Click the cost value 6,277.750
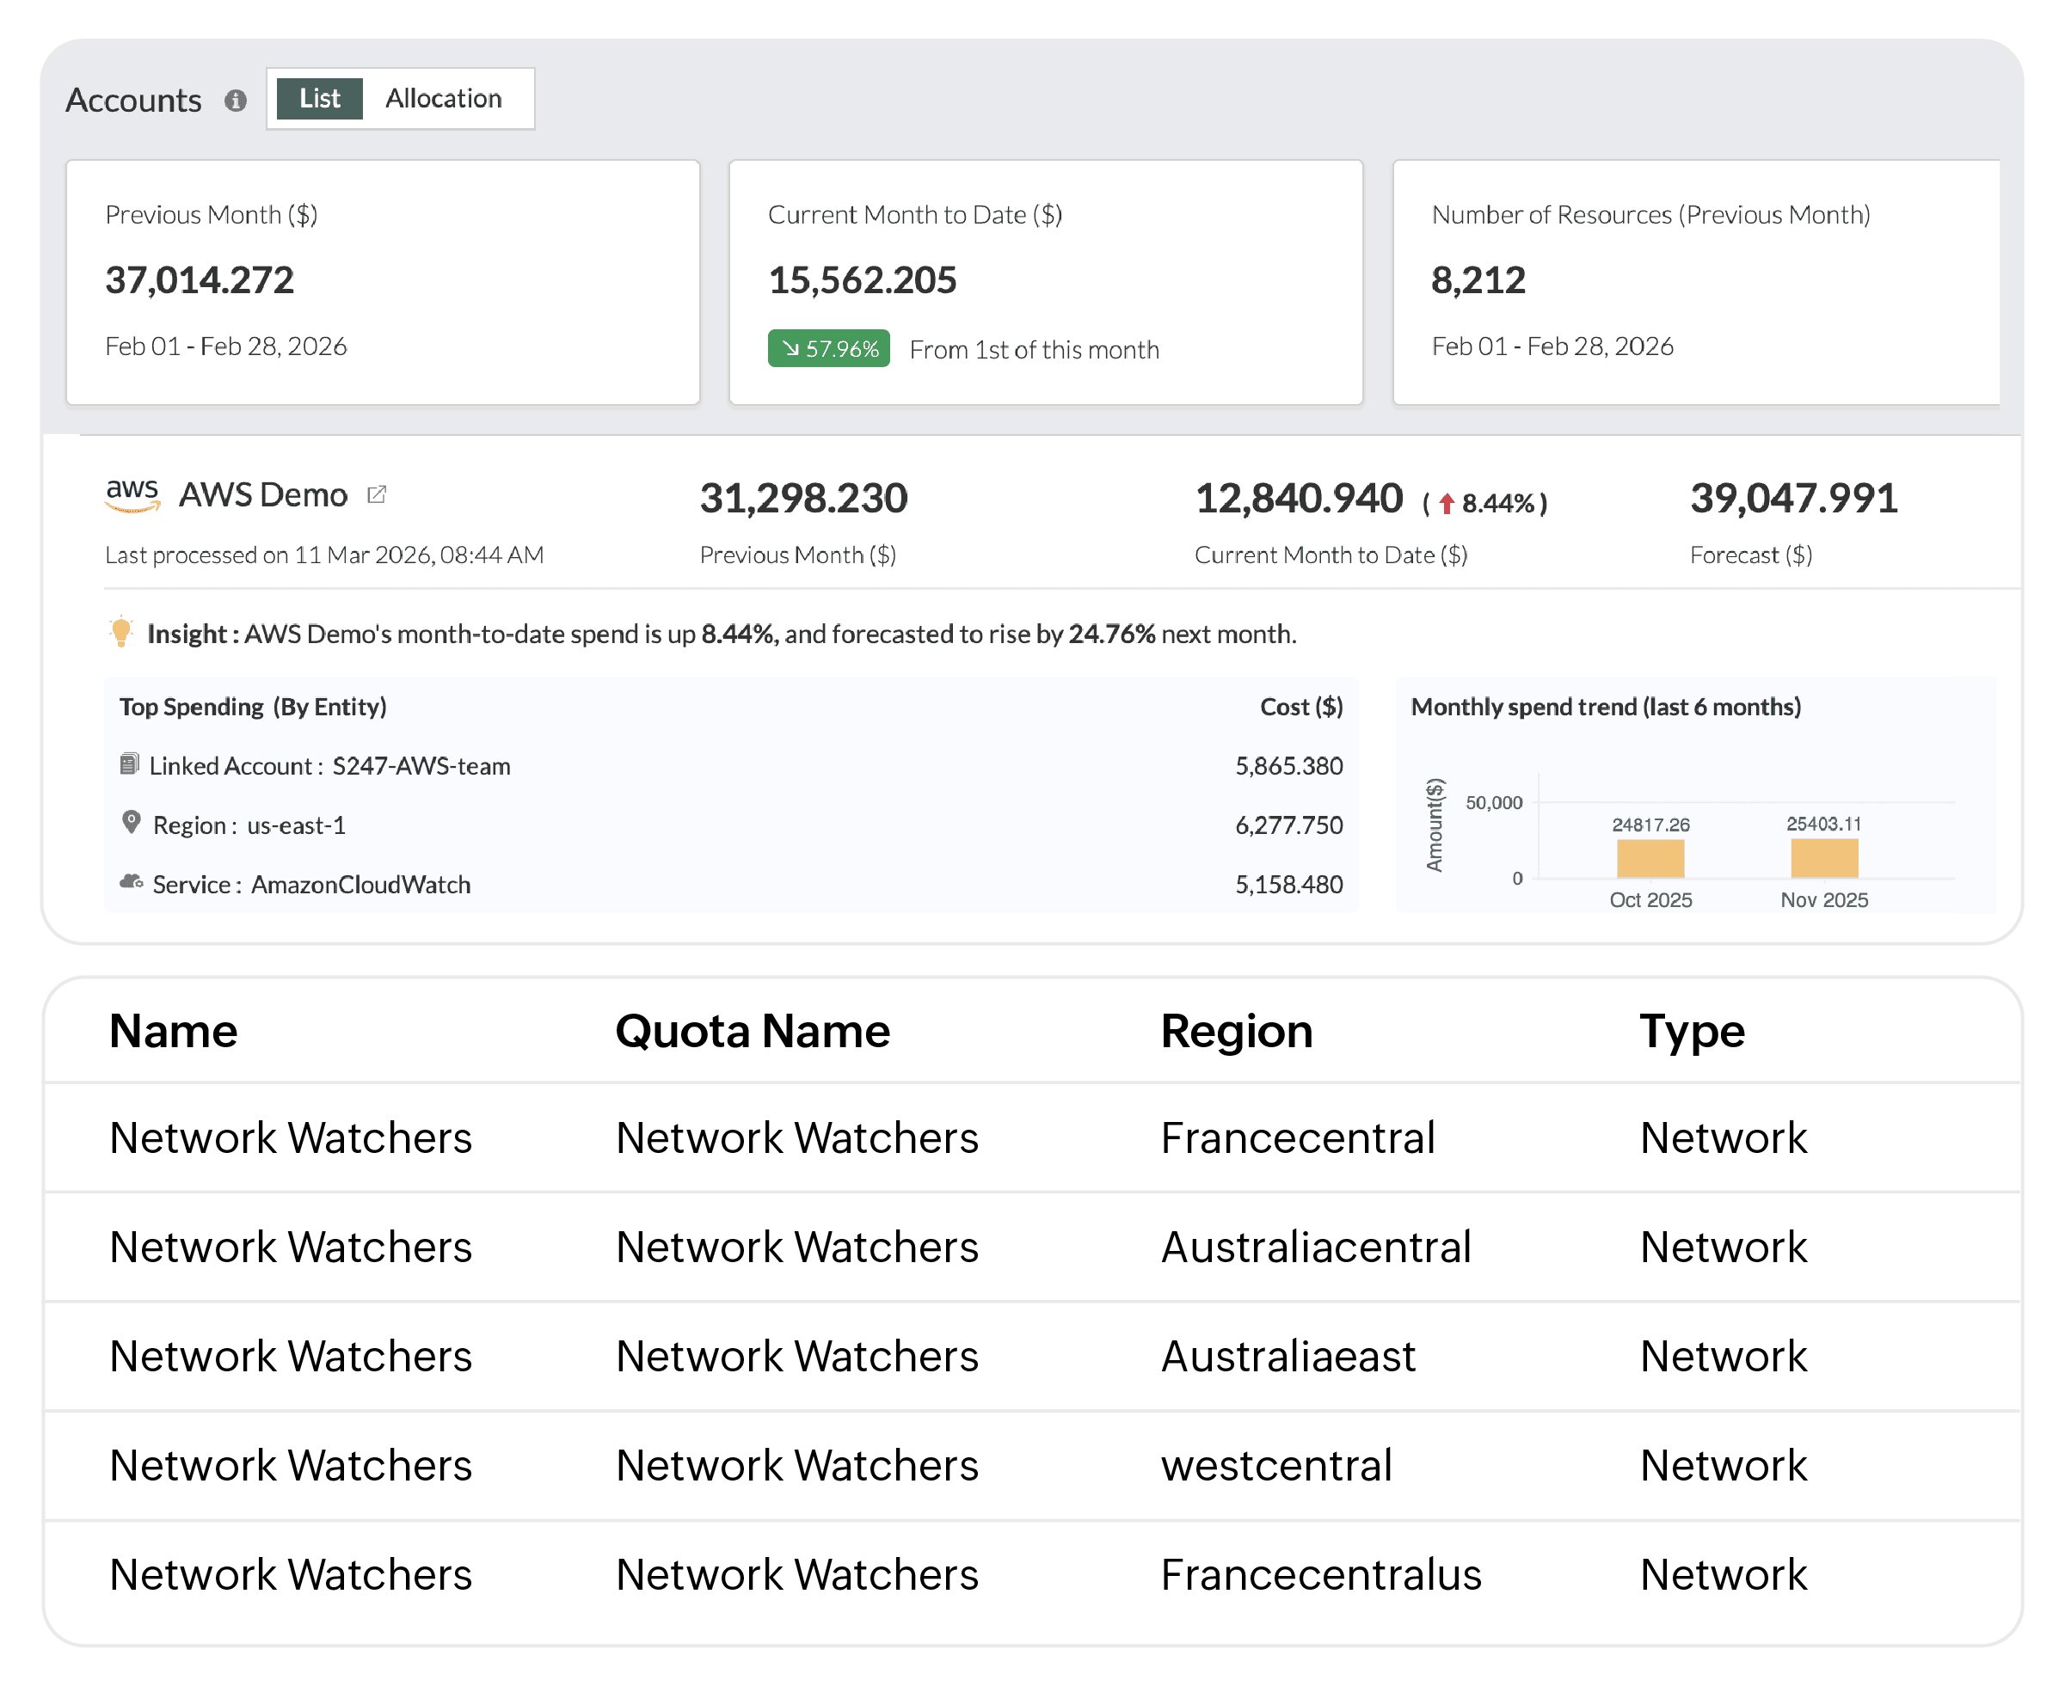Viewport: 2065px width, 1686px height. tap(1289, 825)
